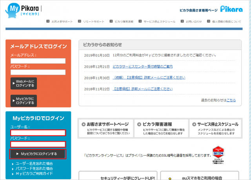Click circle icon on ピカラ障害速報 card
Screen dimensions: 251x180
[x=139, y=124]
